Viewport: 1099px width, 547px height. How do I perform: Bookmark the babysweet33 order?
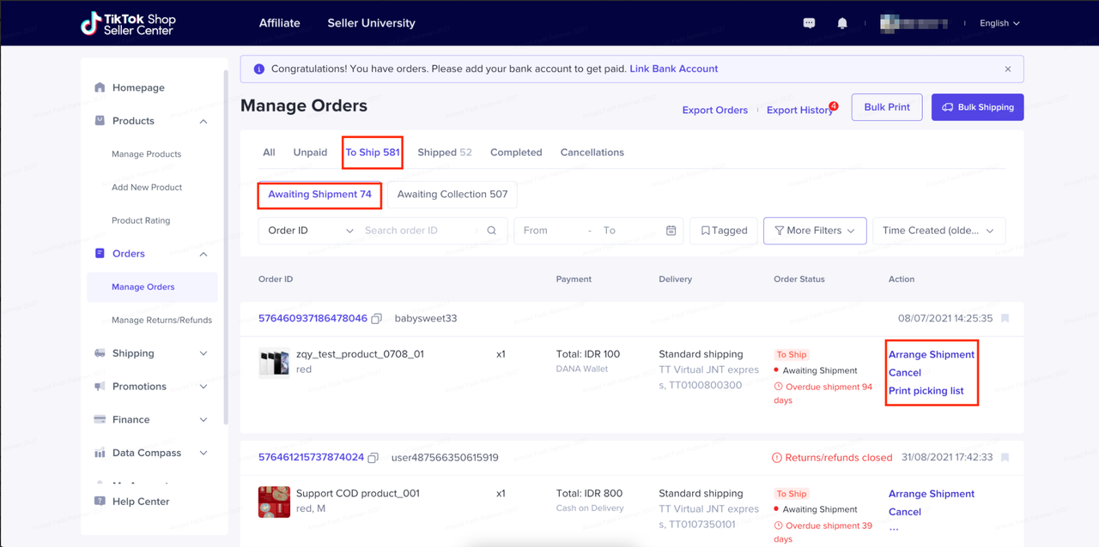(1005, 318)
